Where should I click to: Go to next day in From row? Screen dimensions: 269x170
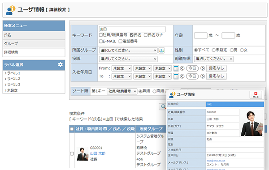coord(203,68)
